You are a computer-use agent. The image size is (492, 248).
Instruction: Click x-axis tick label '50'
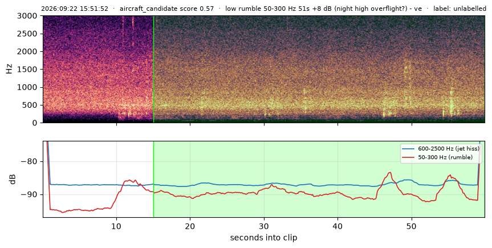coord(412,226)
